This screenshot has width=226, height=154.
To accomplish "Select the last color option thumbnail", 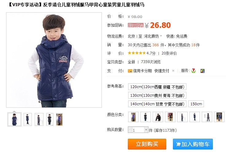I will [219, 117].
